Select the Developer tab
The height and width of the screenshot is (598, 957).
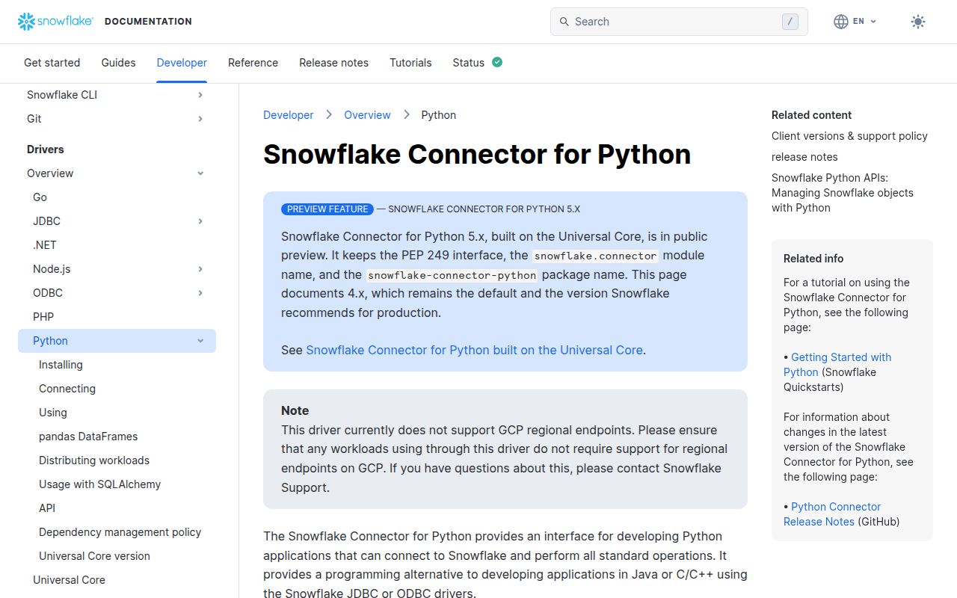[182, 63]
